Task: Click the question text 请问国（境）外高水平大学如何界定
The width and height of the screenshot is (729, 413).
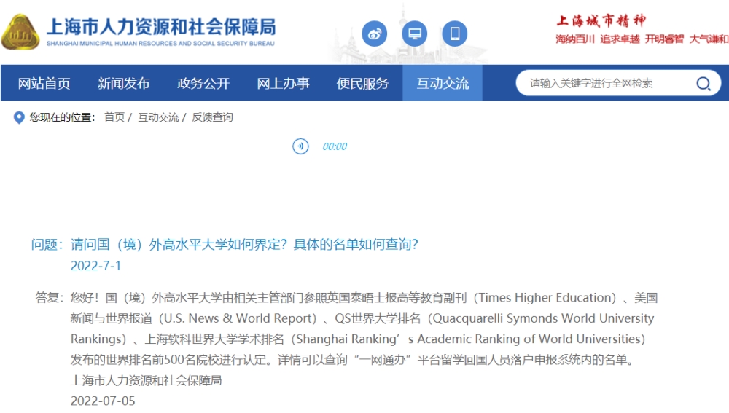Action: [x=179, y=244]
